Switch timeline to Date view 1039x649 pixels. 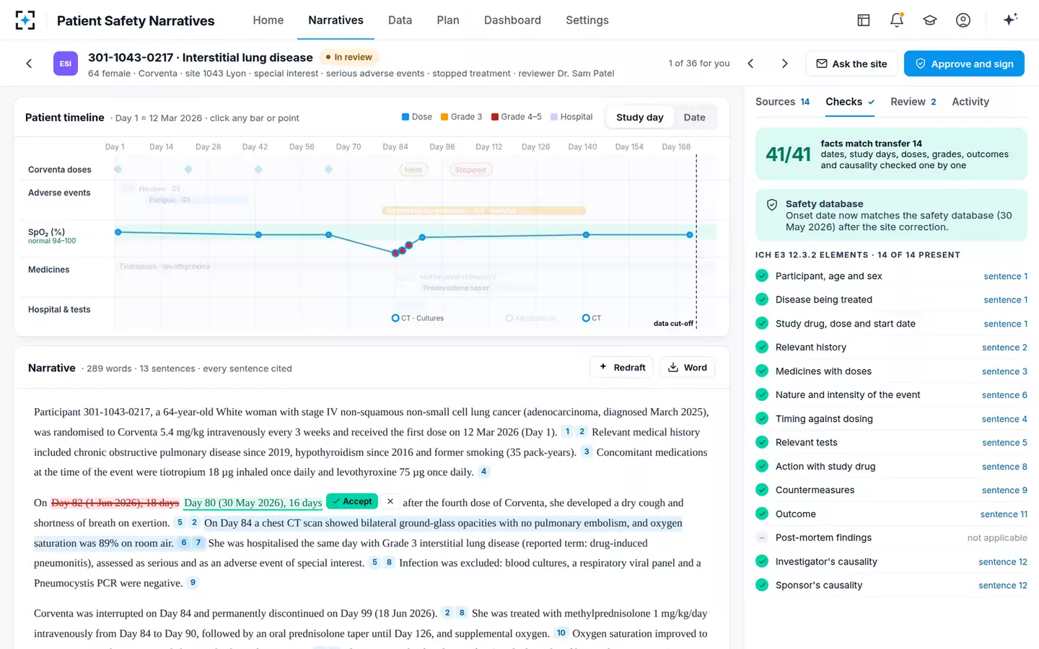(x=694, y=117)
